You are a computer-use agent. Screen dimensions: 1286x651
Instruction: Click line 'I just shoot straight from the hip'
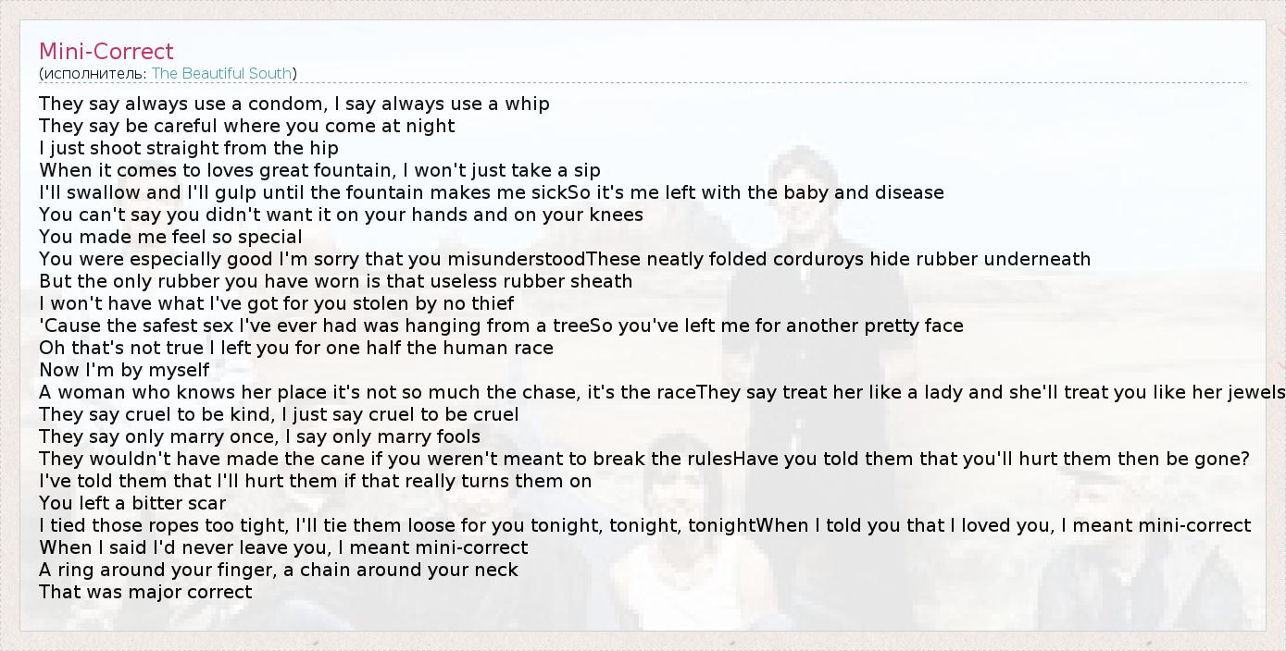189,148
